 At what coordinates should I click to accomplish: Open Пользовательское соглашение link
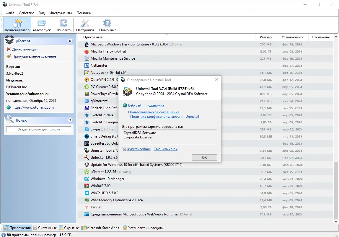pos(154,112)
